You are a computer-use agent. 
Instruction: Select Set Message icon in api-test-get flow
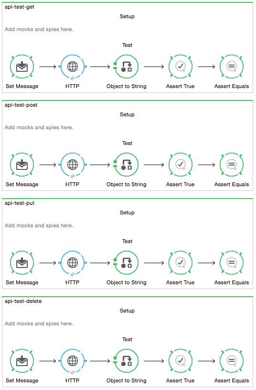tap(22, 67)
